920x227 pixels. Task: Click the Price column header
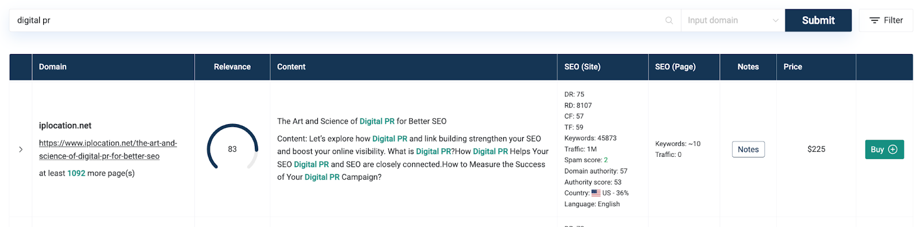792,67
